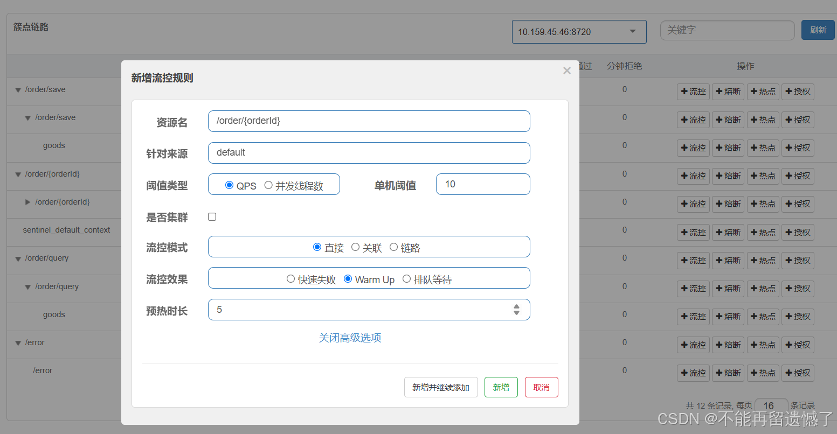The image size is (837, 434).
Task: Add 流控 for sentinel_default_context row
Action: coord(693,232)
